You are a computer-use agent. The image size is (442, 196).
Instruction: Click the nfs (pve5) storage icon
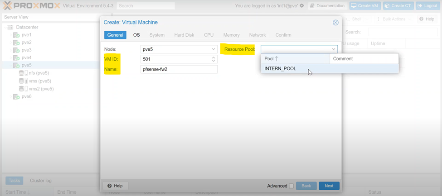(x=24, y=73)
